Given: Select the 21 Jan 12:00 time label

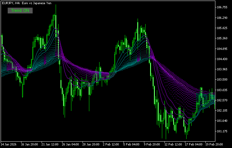Looking at the screenshot, I should [x=50, y=144].
